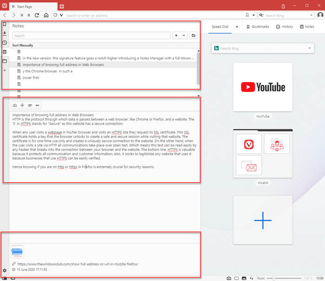
Task: Go forward to next page
Action: click(13, 15)
